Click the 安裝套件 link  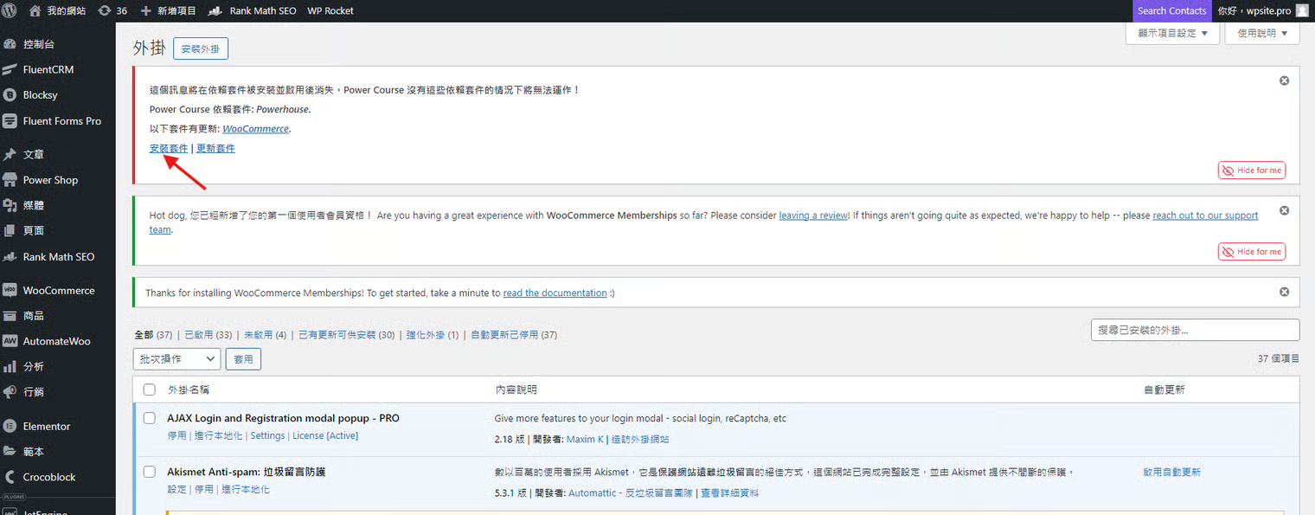pyautogui.click(x=169, y=148)
